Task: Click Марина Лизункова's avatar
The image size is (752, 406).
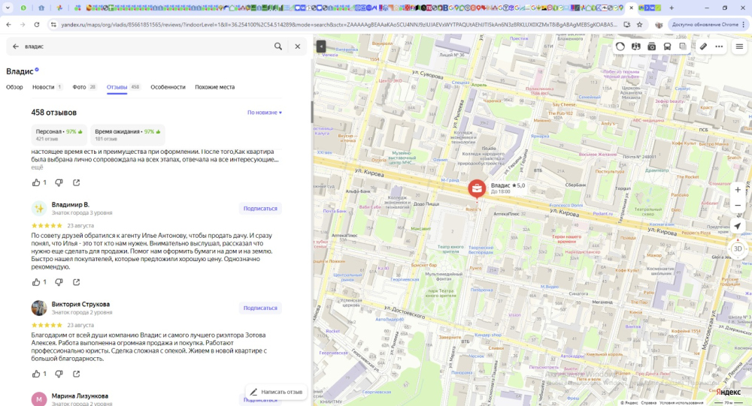Action: (39, 398)
